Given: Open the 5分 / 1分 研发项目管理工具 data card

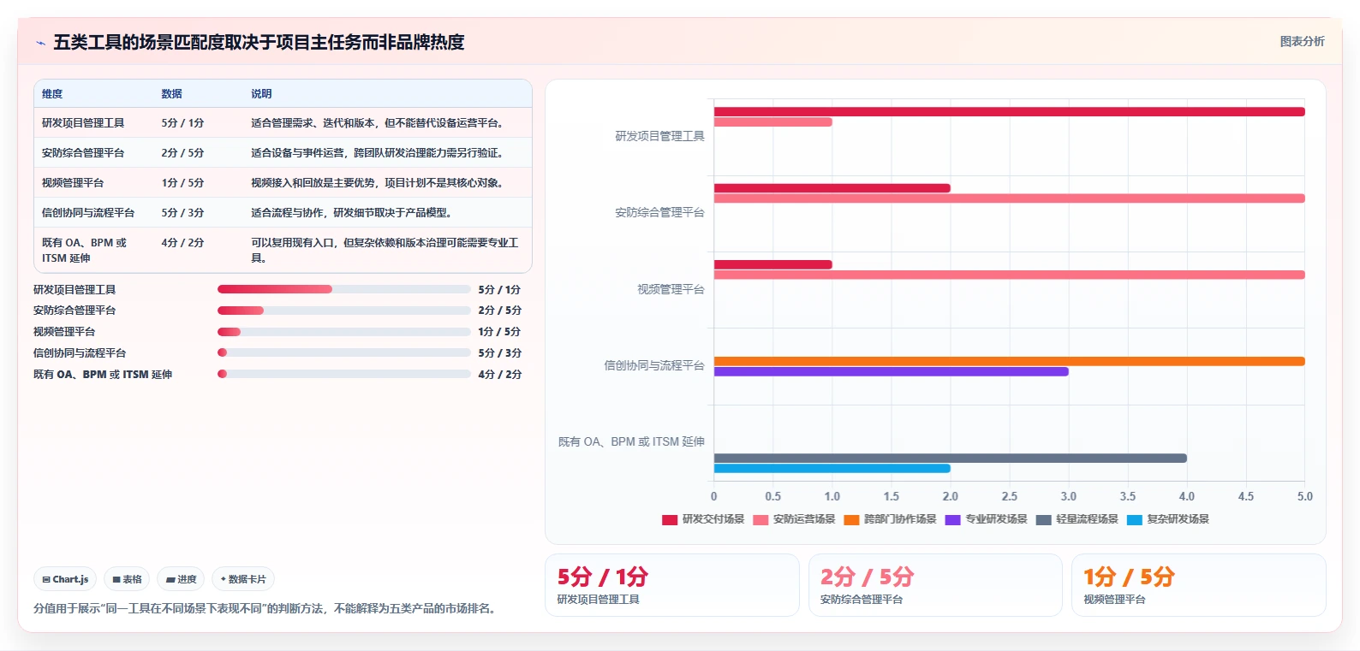Looking at the screenshot, I should point(672,585).
